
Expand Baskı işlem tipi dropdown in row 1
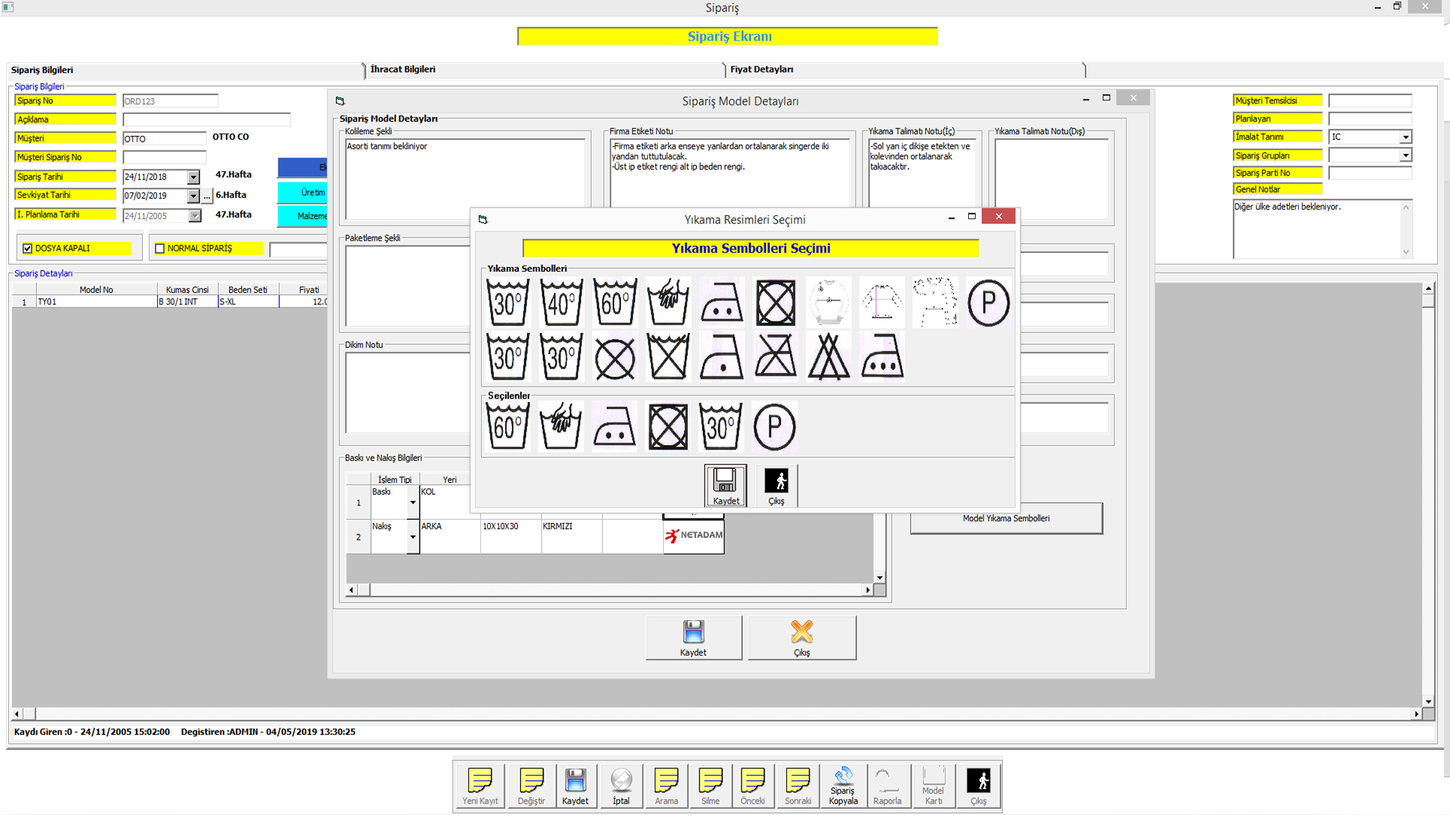[413, 503]
